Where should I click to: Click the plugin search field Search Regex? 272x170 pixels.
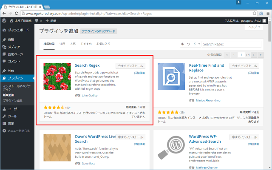(232, 44)
